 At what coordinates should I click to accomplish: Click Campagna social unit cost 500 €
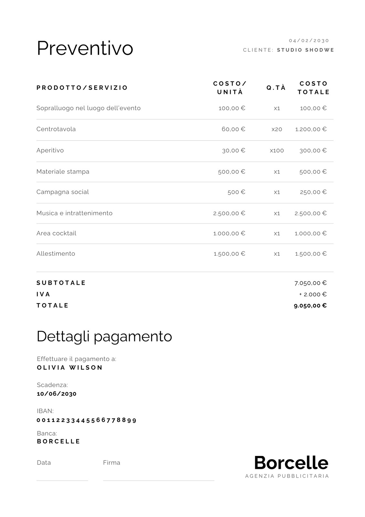(236, 192)
